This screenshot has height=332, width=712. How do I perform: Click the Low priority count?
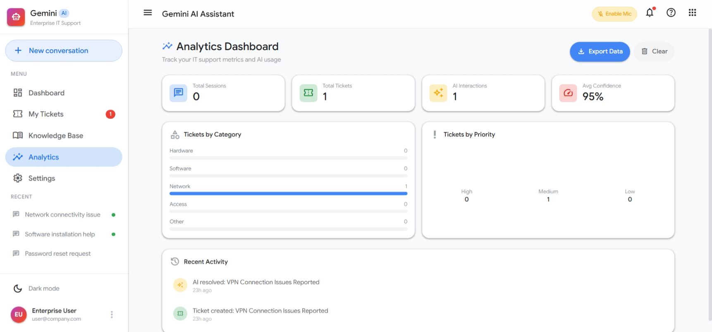[x=630, y=199]
